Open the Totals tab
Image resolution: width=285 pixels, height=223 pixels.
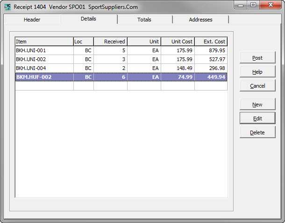coord(144,20)
